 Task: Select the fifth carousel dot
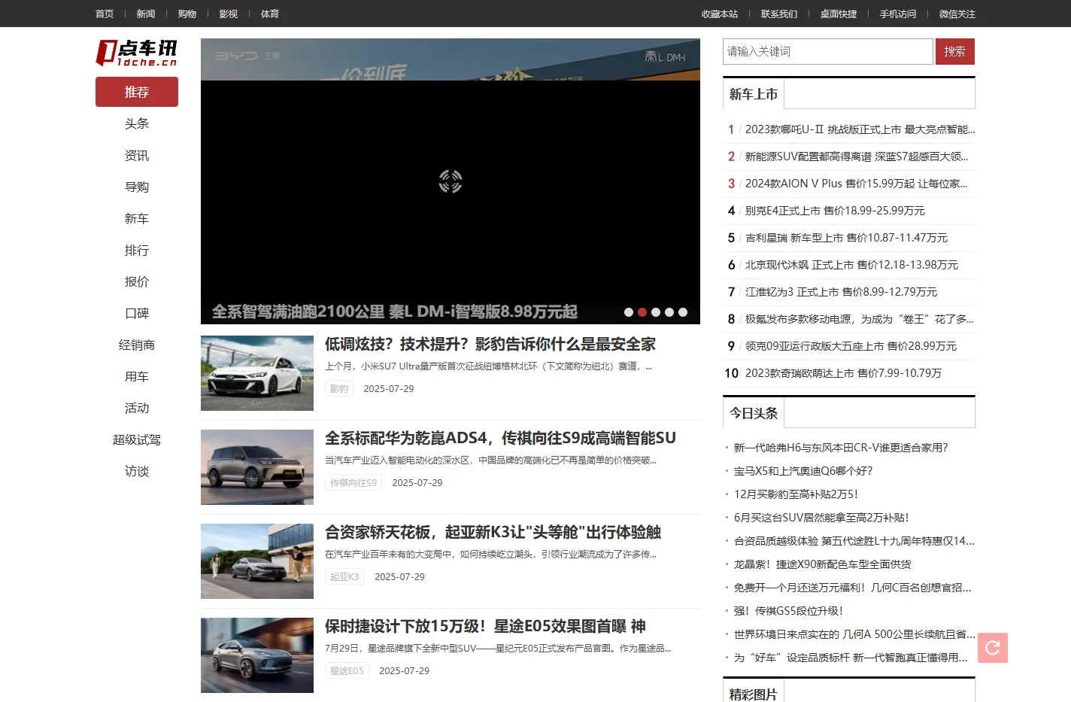683,312
